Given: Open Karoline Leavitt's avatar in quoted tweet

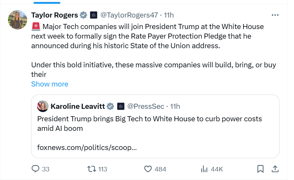Looking at the screenshot, I should [x=43, y=106].
